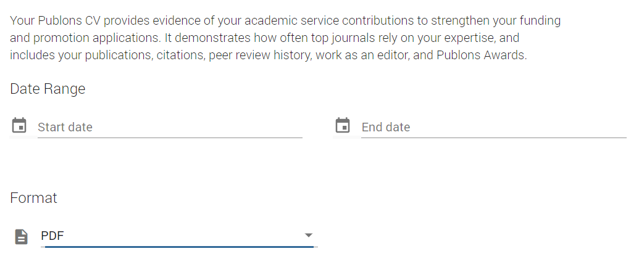Click the Date Range heading
This screenshot has height=259, width=631.
tap(48, 89)
